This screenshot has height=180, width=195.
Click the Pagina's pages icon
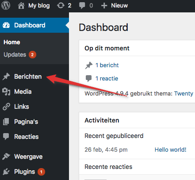6,122
